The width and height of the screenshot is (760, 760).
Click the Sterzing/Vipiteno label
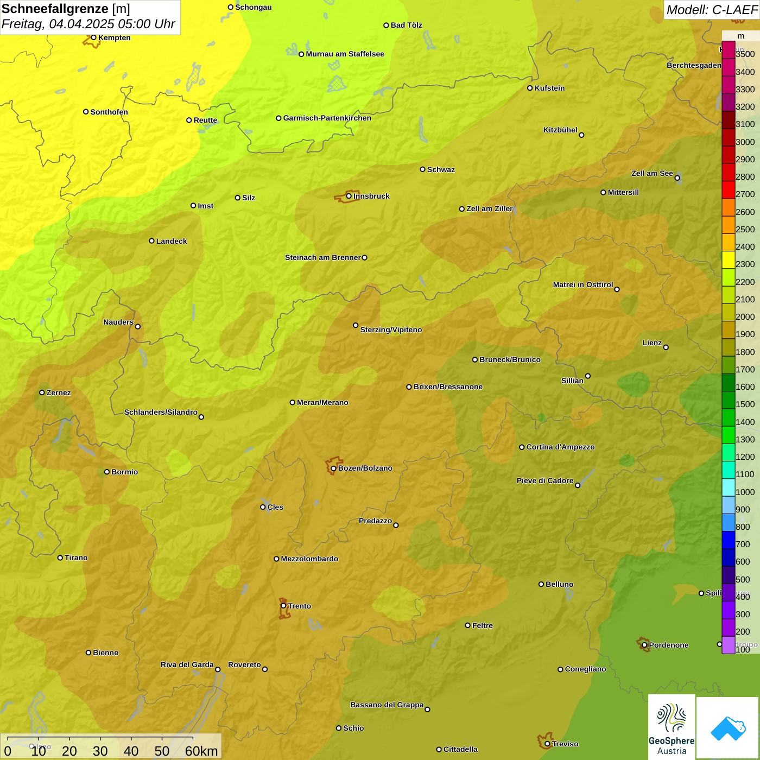click(x=391, y=330)
